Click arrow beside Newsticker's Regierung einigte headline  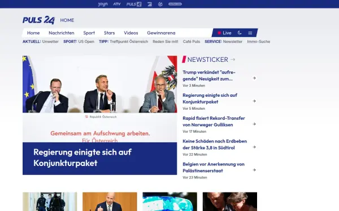click(254, 101)
